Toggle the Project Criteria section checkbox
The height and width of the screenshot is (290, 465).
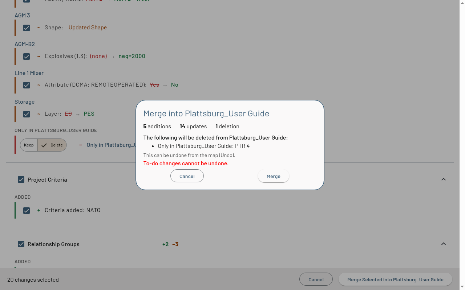[x=21, y=179]
